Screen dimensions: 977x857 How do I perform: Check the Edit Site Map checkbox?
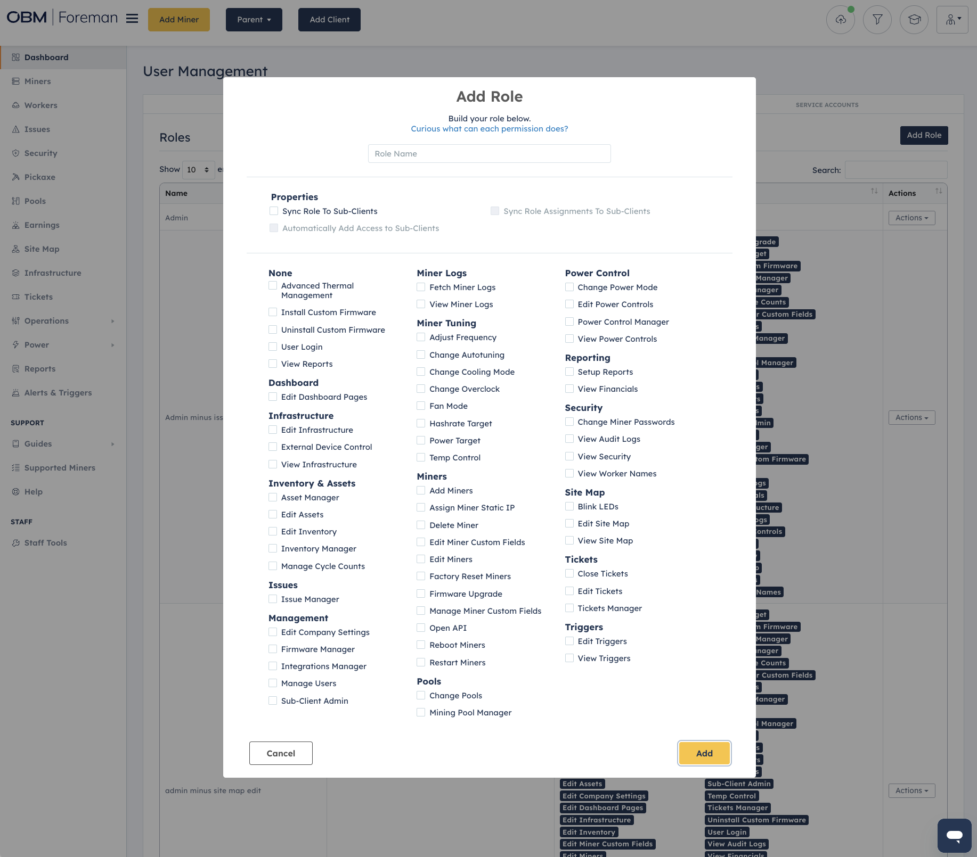coord(569,524)
